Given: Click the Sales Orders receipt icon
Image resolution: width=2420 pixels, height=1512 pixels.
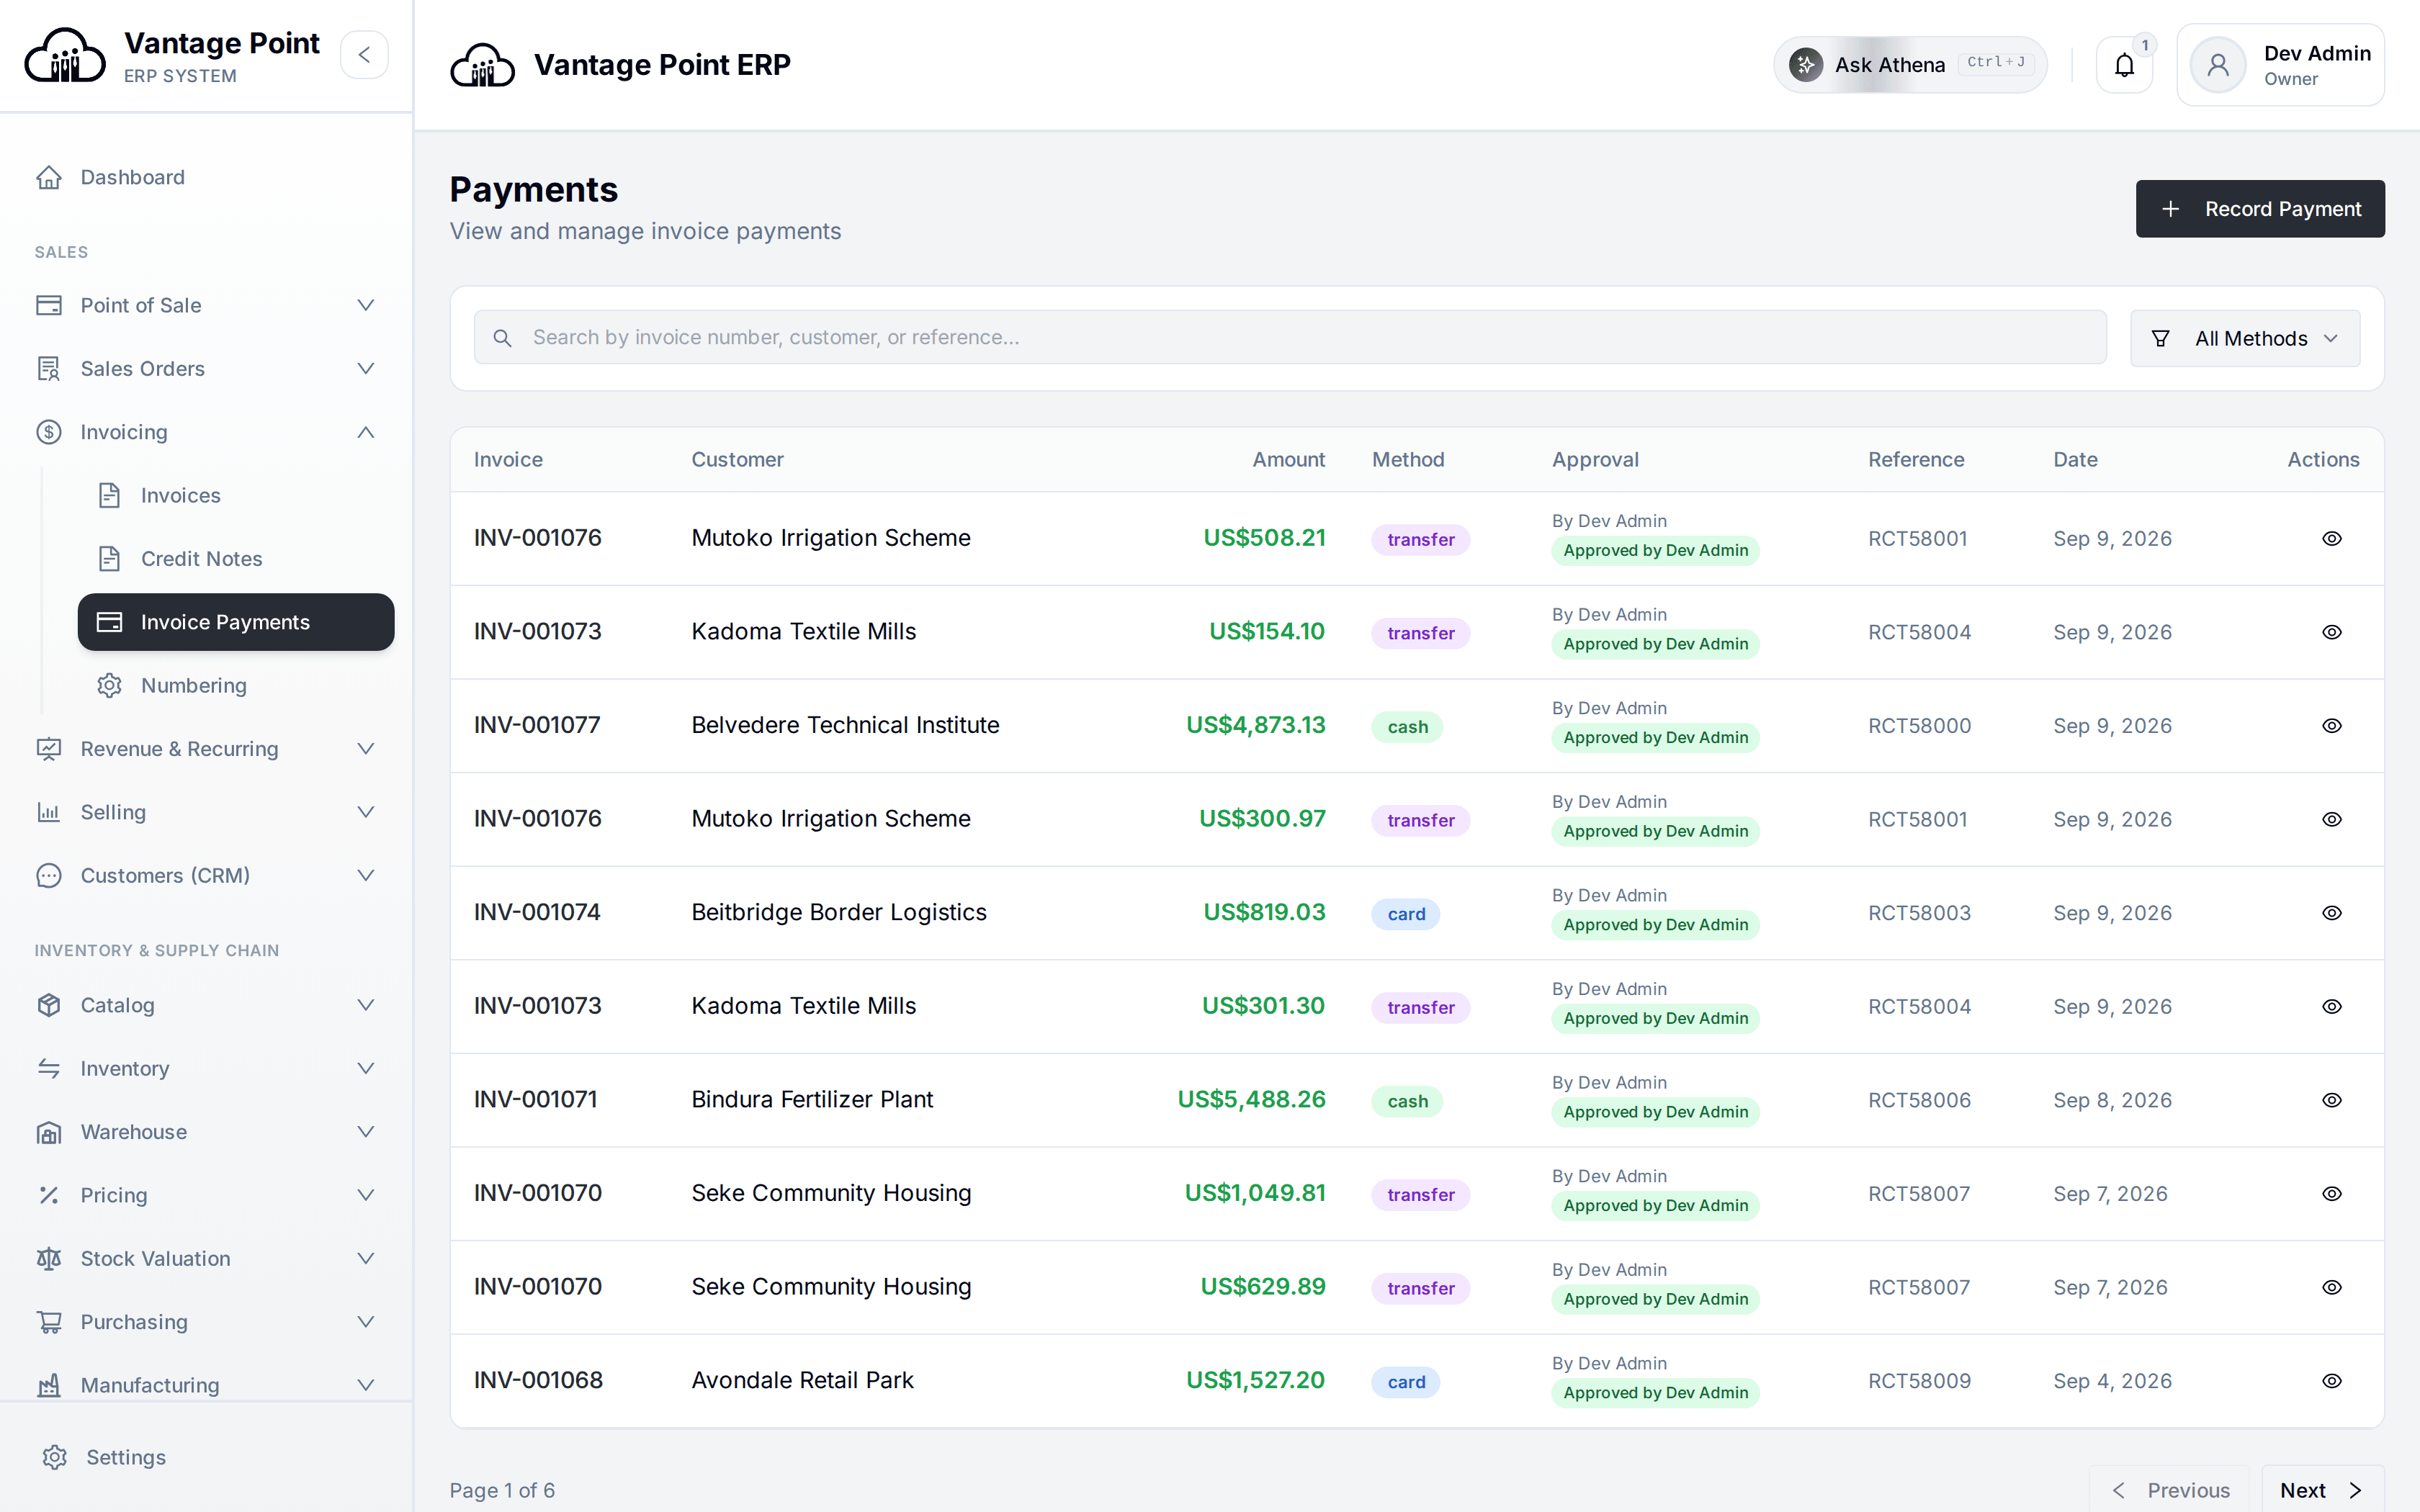Looking at the screenshot, I should pos(49,369).
